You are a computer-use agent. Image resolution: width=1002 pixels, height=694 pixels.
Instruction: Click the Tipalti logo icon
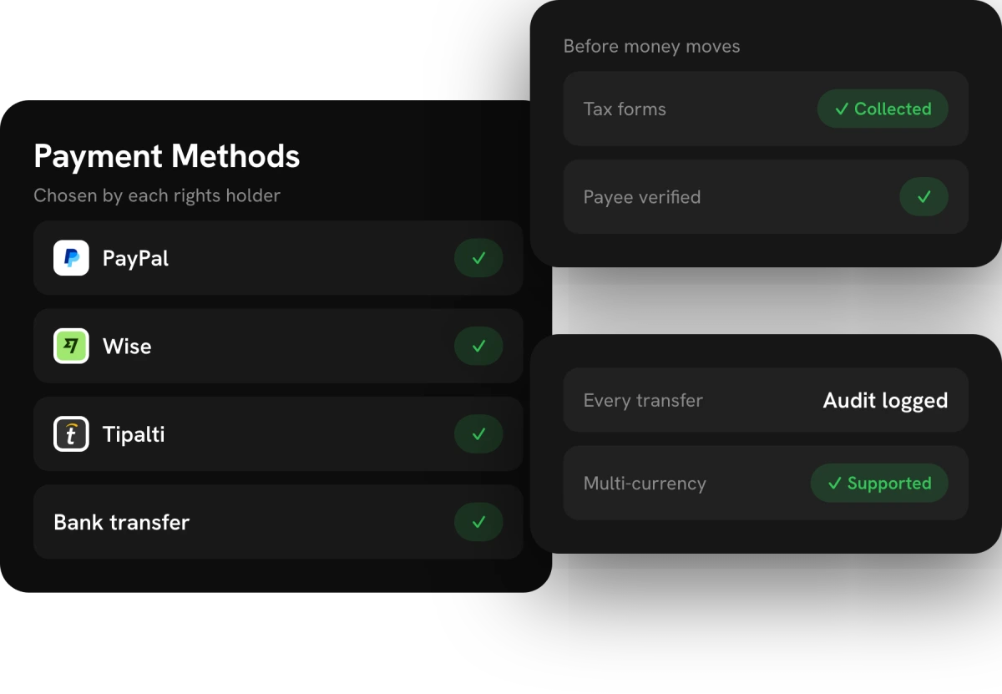pyautogui.click(x=71, y=434)
